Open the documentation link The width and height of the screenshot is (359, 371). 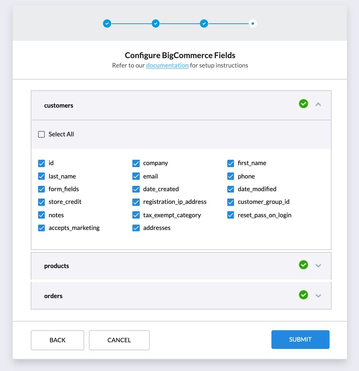coord(167,65)
